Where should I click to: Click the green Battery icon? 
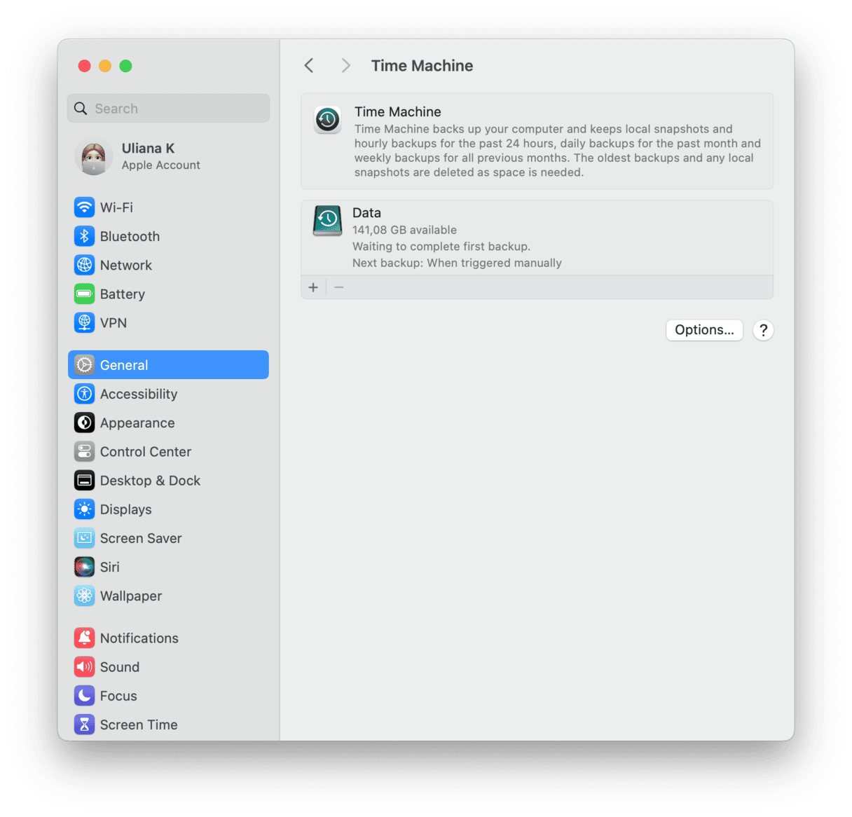pos(84,294)
